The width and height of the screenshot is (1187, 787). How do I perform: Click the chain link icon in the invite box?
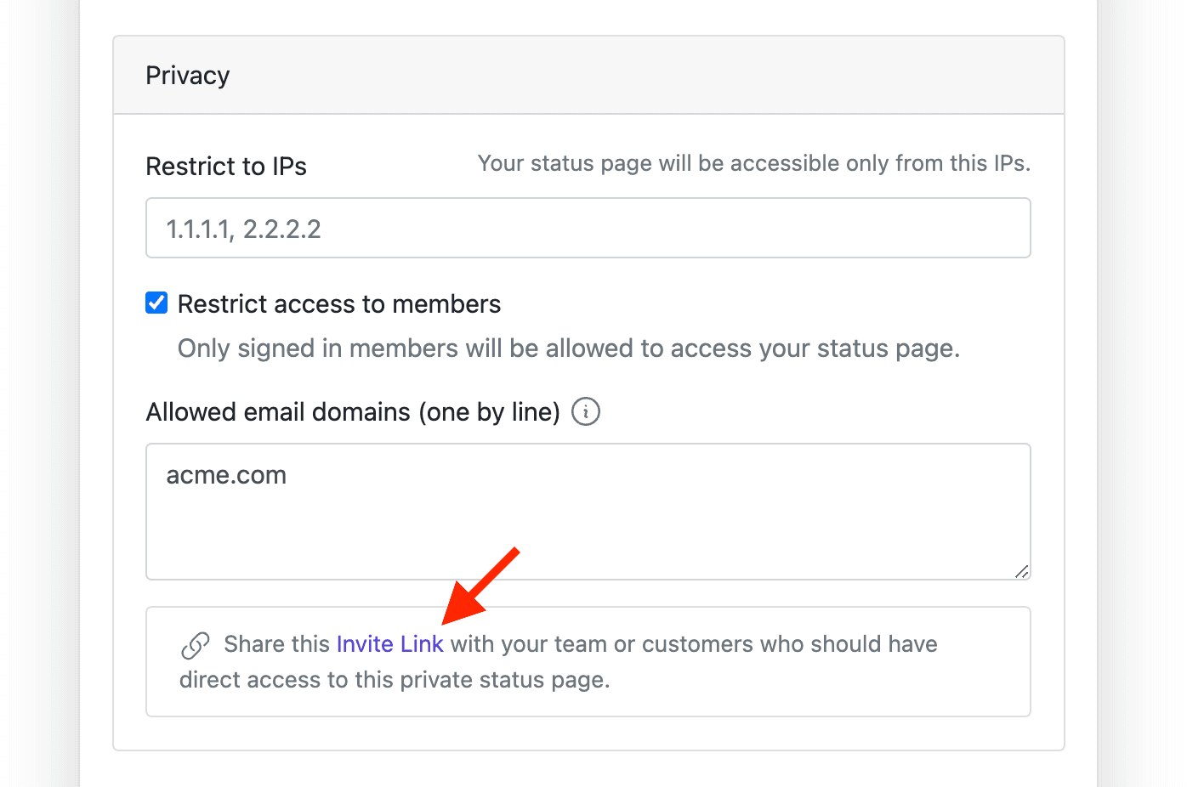[196, 644]
